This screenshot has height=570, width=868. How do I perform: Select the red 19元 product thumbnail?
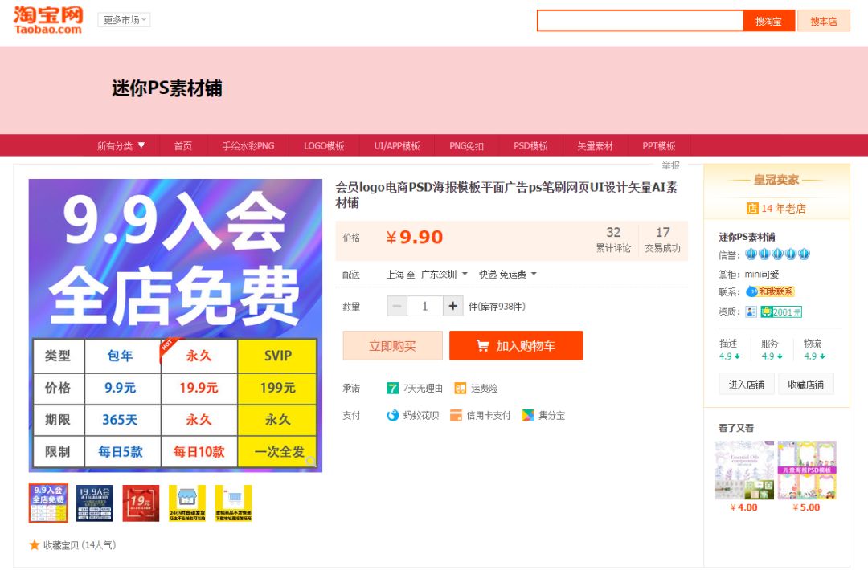(x=141, y=503)
